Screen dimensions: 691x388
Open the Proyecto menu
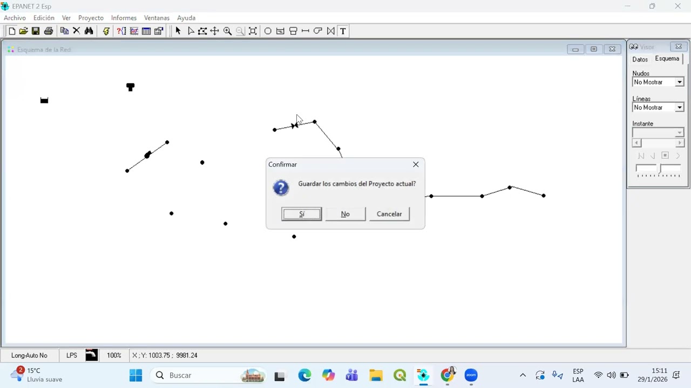[x=91, y=18]
